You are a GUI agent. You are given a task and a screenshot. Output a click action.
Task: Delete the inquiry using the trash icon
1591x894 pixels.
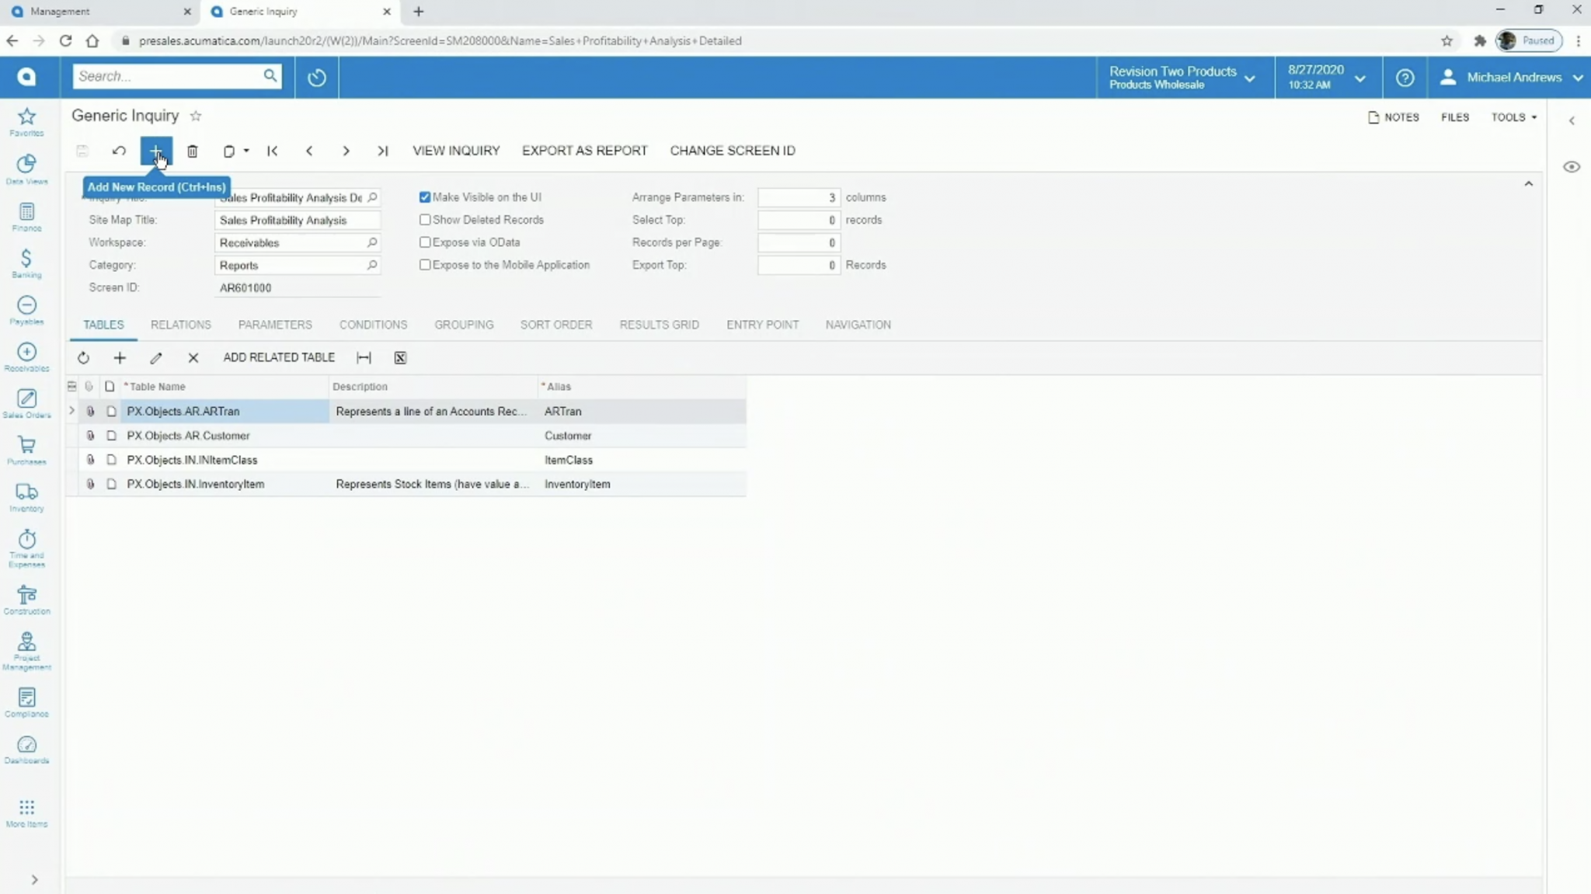[192, 151]
